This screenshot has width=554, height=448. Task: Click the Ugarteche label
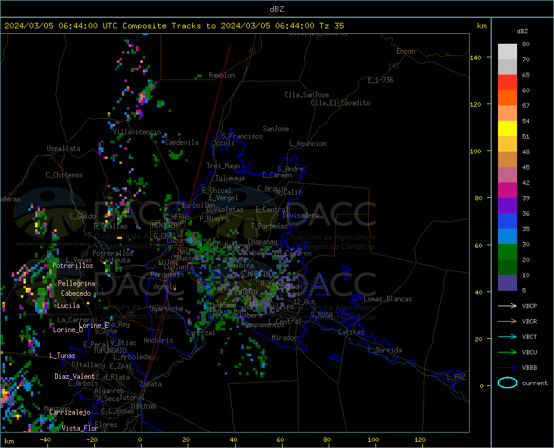[166, 309]
